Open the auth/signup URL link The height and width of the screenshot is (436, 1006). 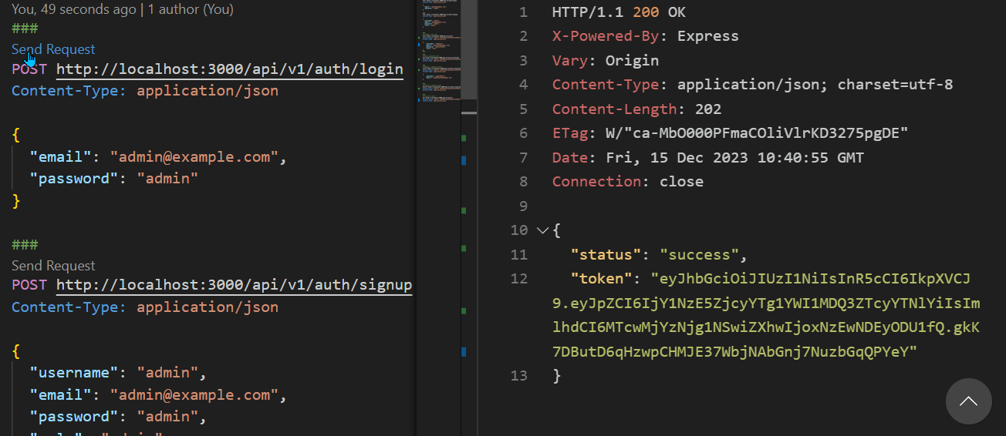pyautogui.click(x=234, y=285)
